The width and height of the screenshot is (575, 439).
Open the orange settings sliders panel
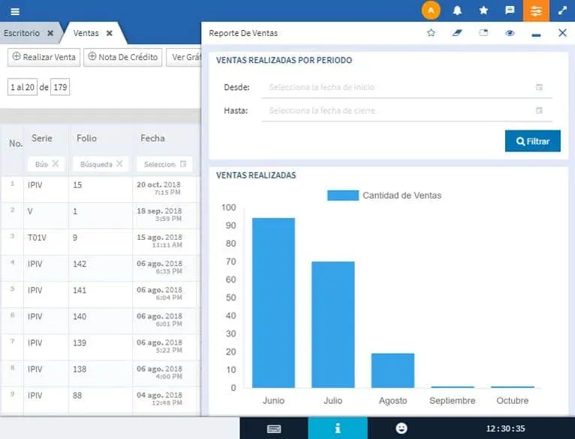(536, 10)
